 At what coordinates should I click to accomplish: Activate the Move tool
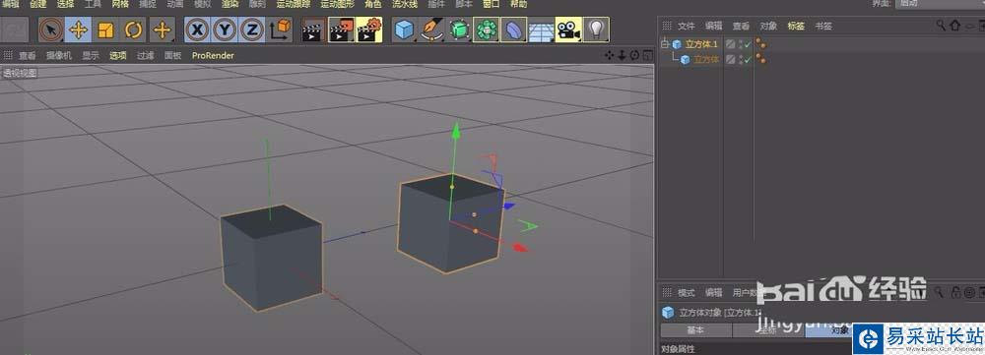78,30
